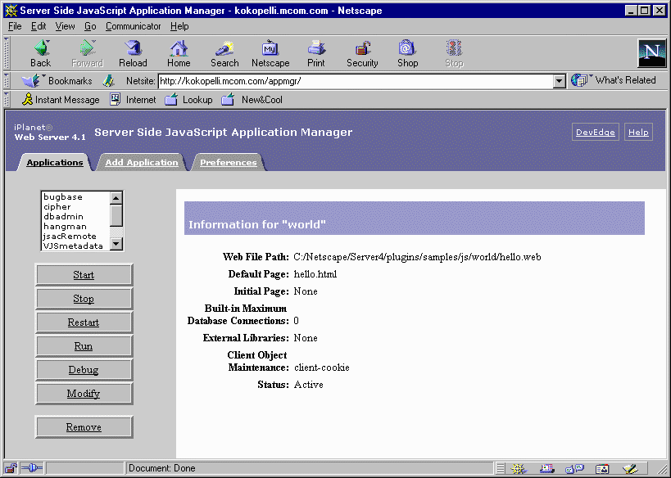This screenshot has width=671, height=478.
Task: Select hangman in application list
Action: pyautogui.click(x=75, y=226)
